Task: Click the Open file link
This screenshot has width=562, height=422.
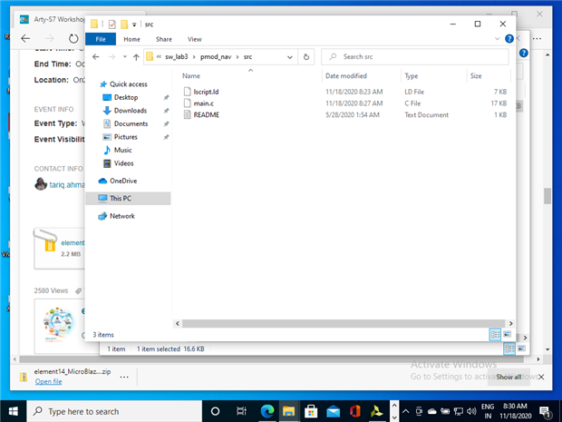Action: 49,382
